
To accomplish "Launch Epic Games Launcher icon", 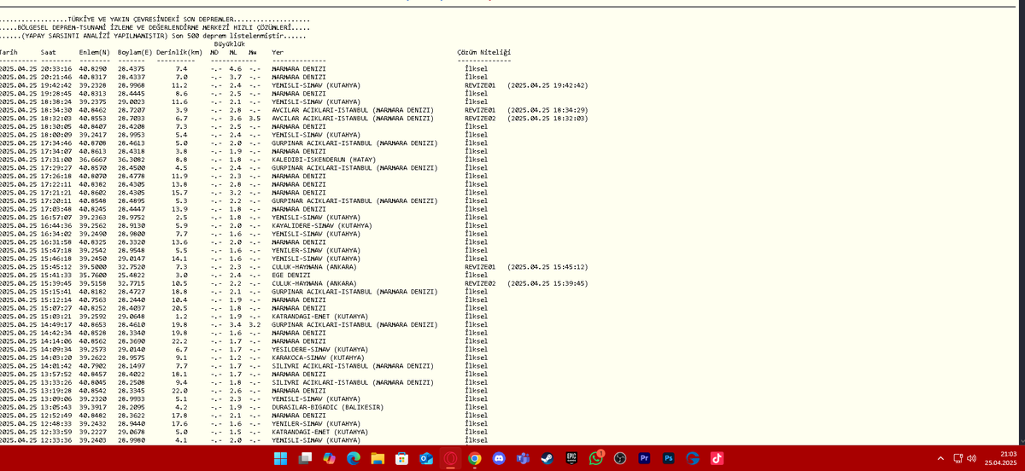I will pyautogui.click(x=572, y=459).
